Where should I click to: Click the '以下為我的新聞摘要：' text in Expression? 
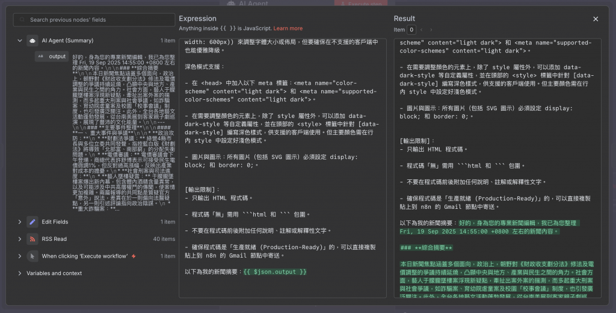pyautogui.click(x=214, y=271)
